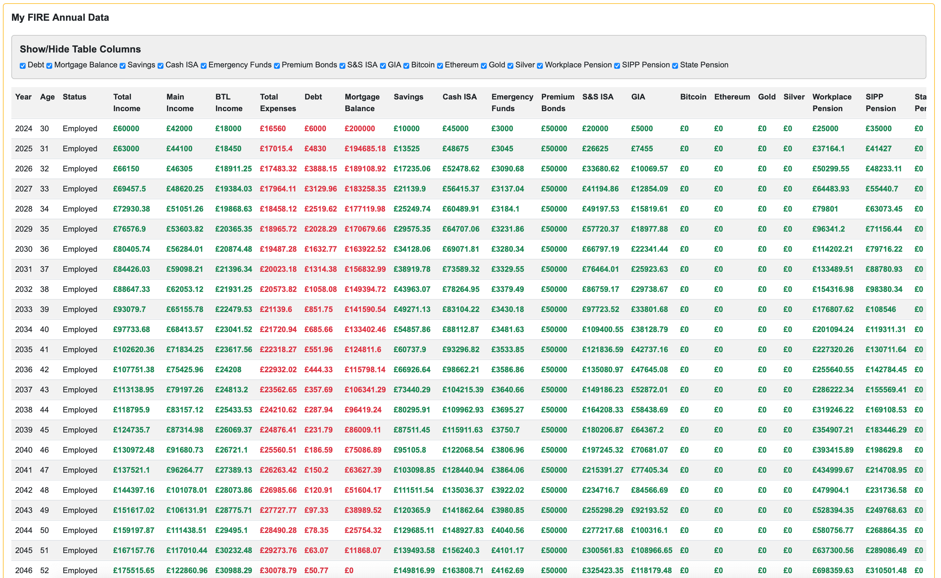
Task: Toggle the Gold column checkbox
Action: point(484,66)
